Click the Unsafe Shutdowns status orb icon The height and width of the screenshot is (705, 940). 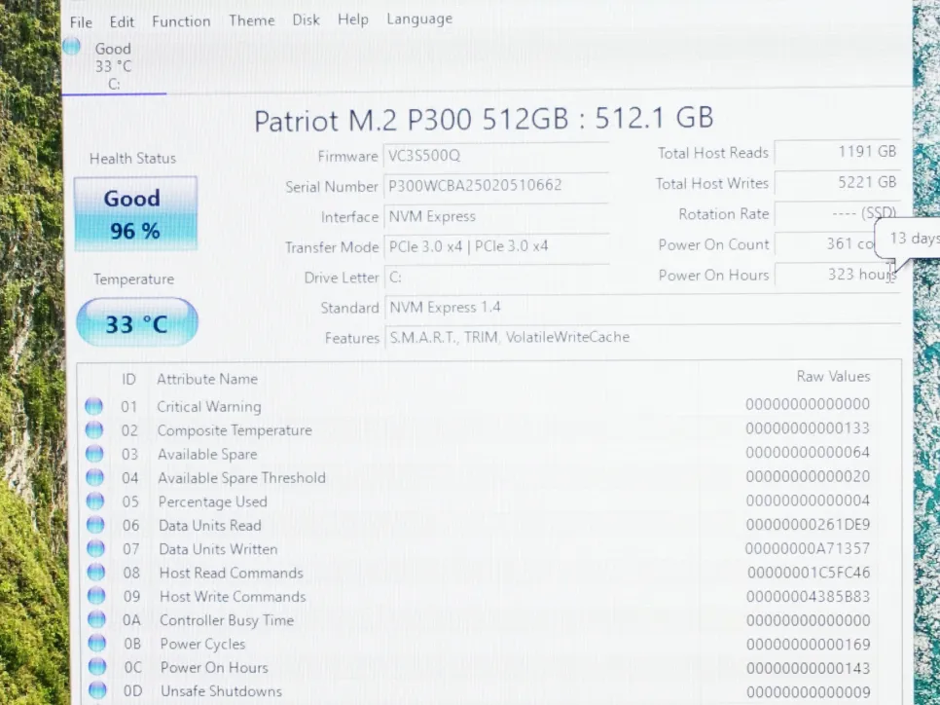point(96,690)
